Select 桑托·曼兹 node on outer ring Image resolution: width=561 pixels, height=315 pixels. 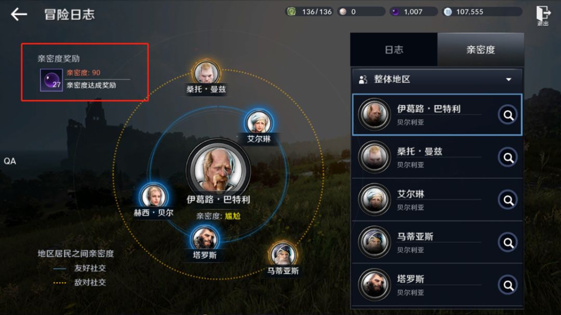click(206, 73)
